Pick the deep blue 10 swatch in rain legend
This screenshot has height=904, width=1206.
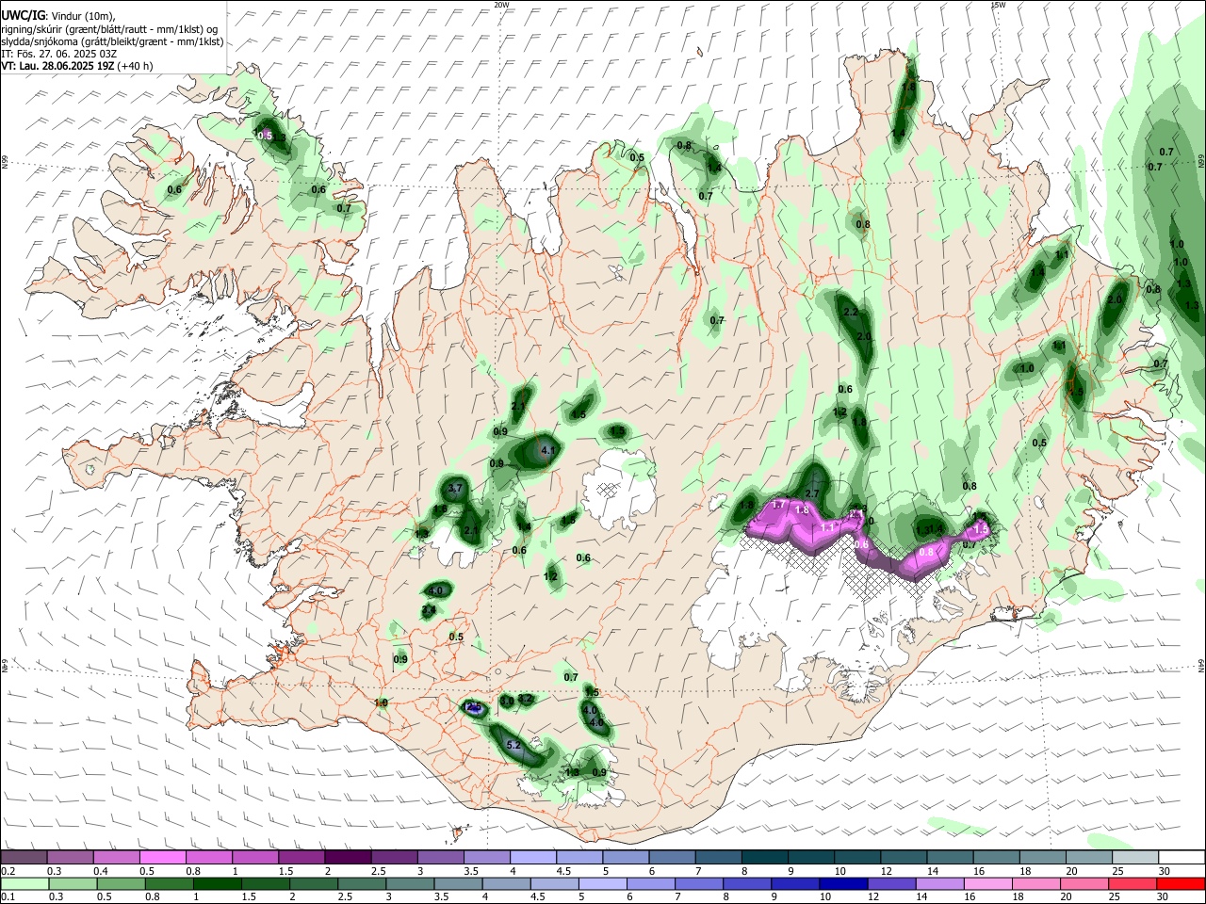(841, 883)
